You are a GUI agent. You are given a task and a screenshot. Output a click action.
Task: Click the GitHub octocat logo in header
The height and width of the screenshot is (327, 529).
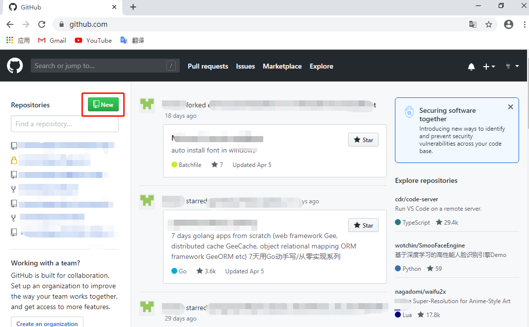coord(15,66)
